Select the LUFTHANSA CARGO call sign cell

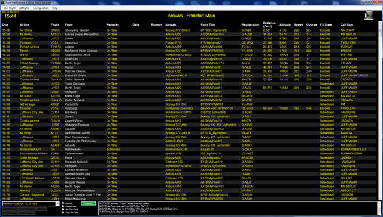coord(354,76)
